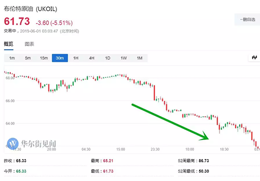260x181 pixels.
Task: Click the 删自选 watchlist button
Action: tap(247, 19)
